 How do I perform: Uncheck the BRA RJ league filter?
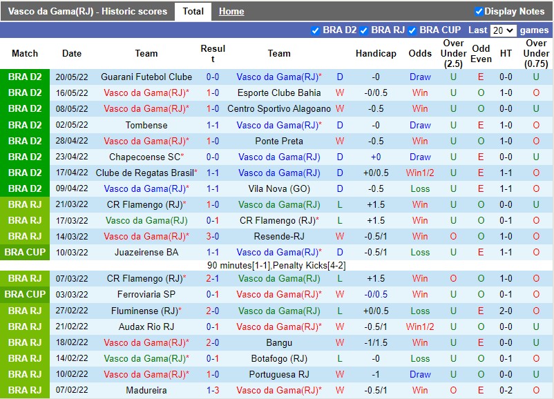click(363, 31)
